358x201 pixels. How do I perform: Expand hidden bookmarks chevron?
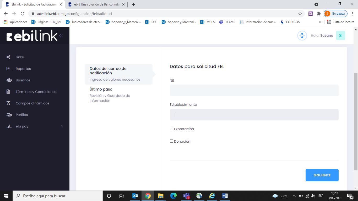click(320, 22)
